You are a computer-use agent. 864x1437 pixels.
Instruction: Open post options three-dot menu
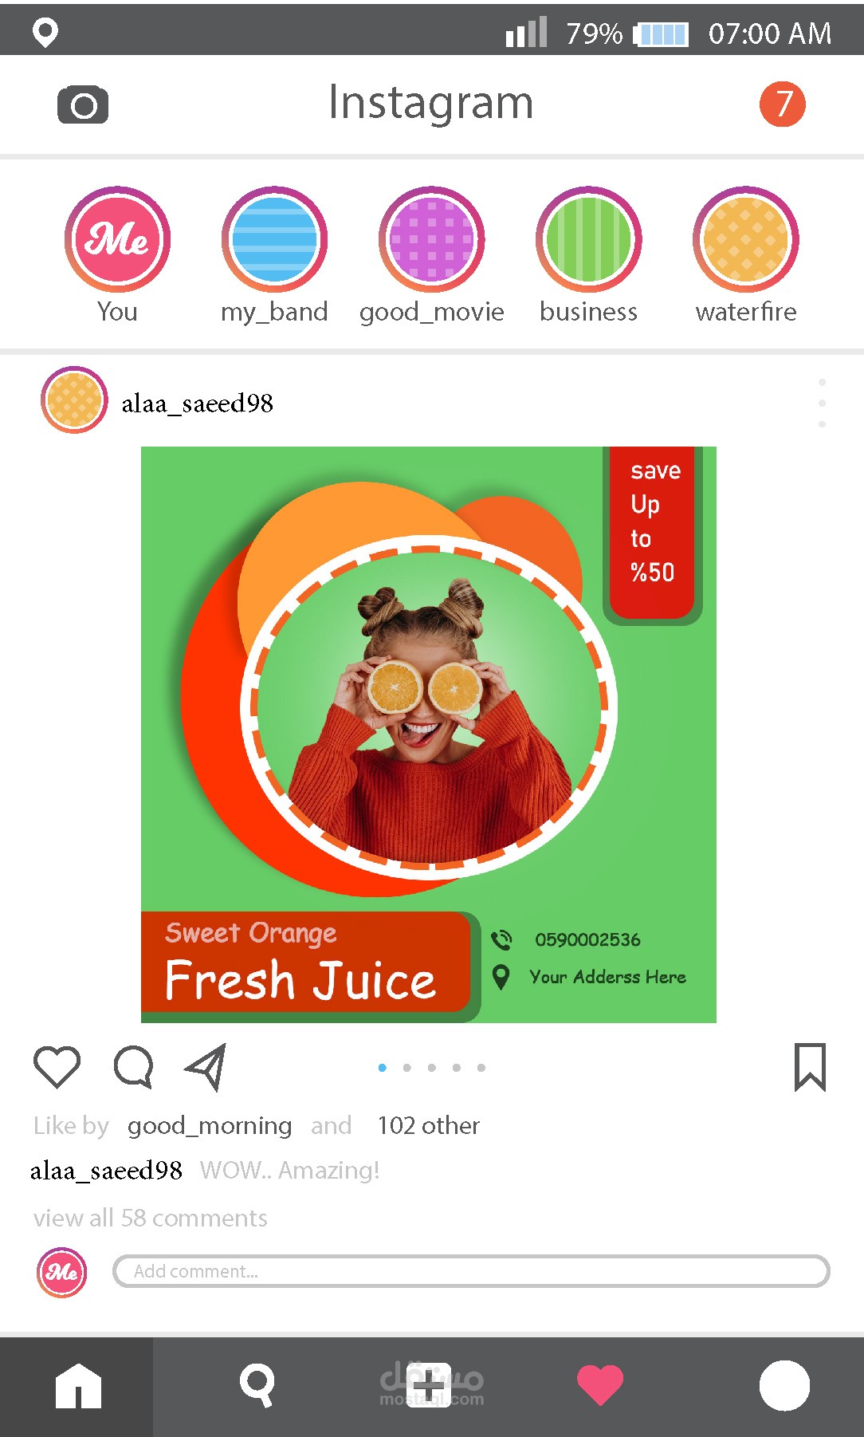point(822,404)
